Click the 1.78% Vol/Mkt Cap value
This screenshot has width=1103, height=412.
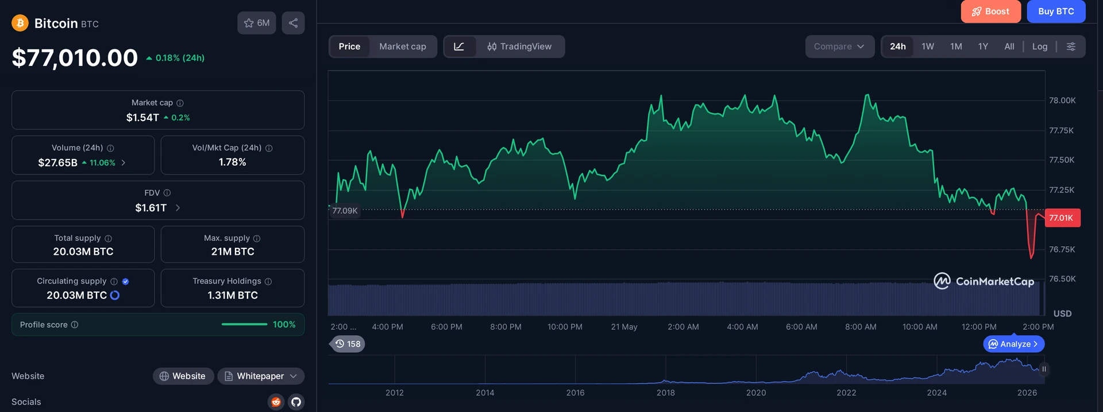233,162
